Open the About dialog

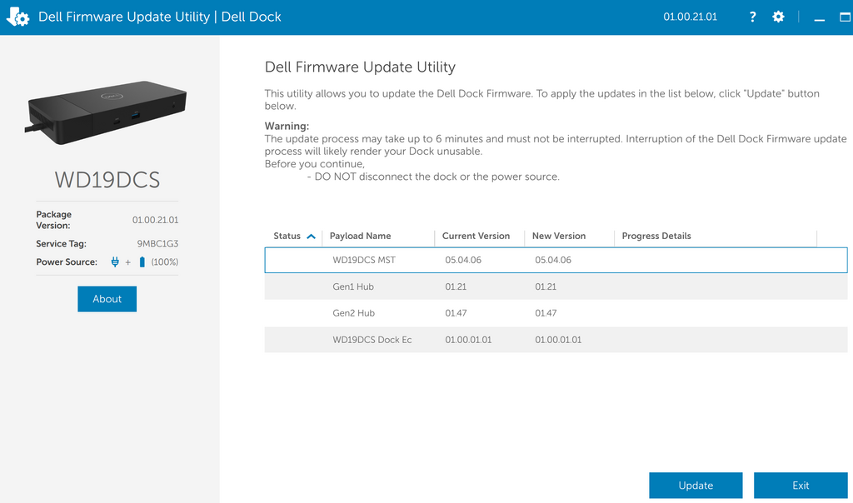click(107, 299)
